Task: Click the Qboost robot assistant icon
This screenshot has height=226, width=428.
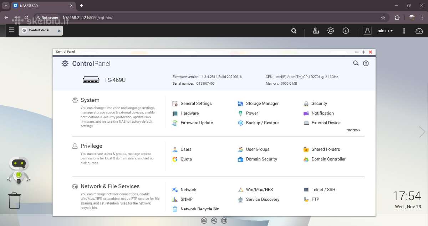Action: click(x=19, y=170)
